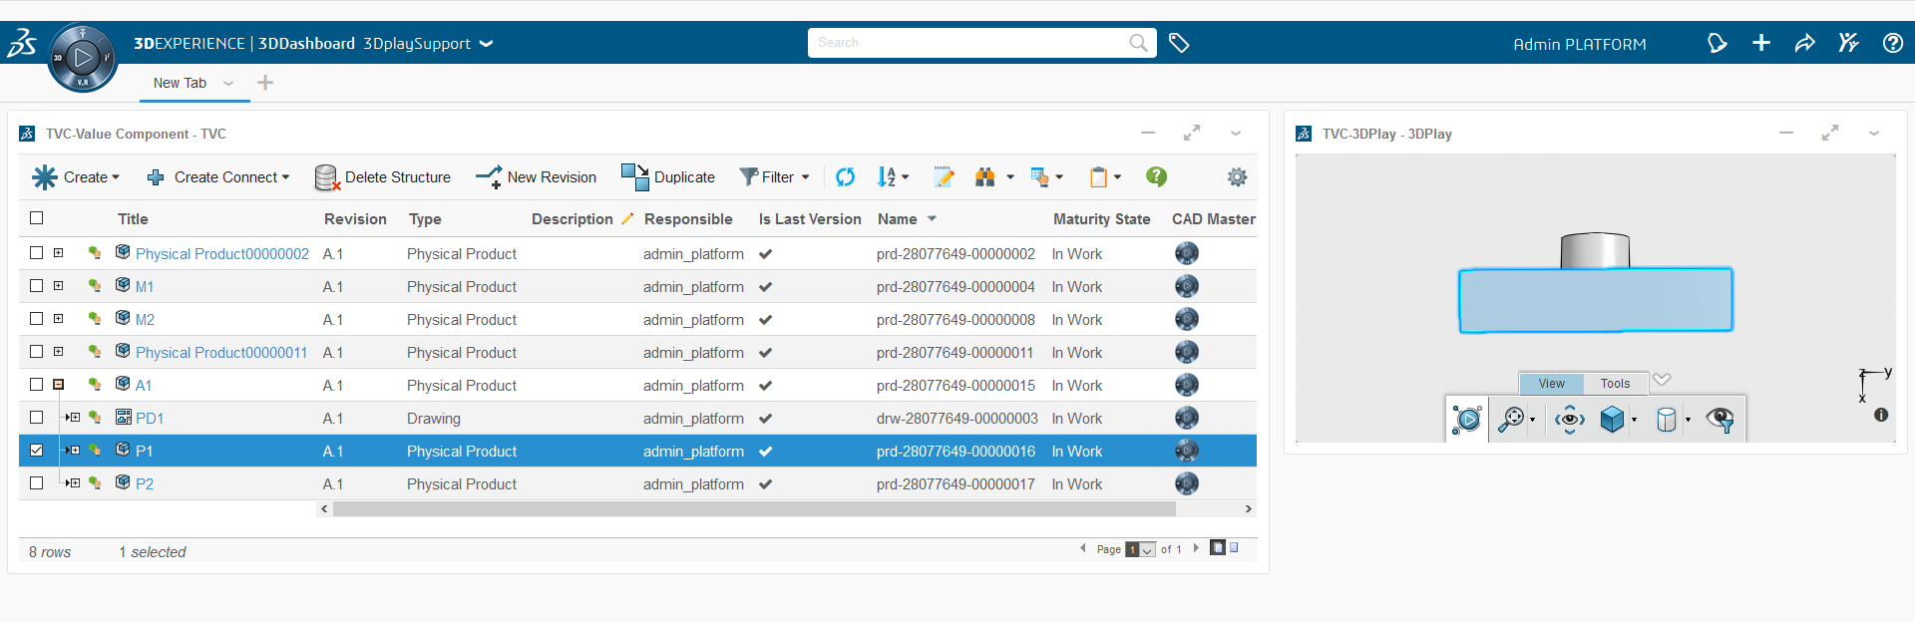Click CAD Master icon for M1 row
Viewport: 1915px width, 622px height.
click(x=1186, y=287)
